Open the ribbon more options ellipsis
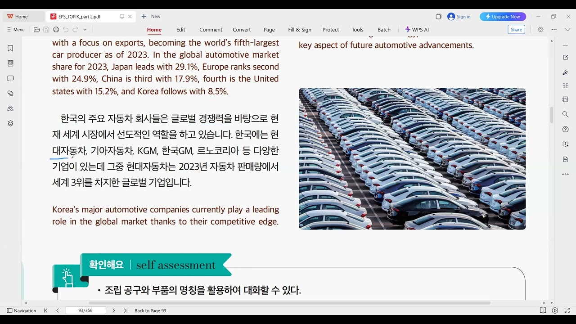 pyautogui.click(x=554, y=30)
